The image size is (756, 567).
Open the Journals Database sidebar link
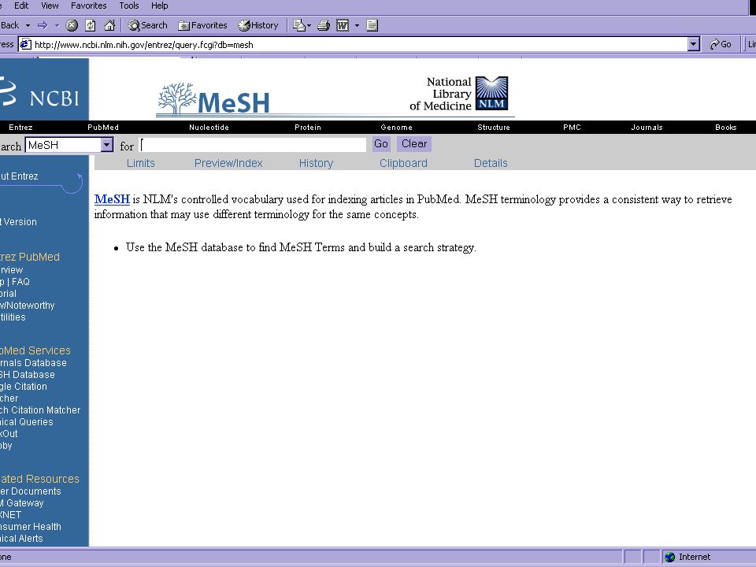pos(33,363)
